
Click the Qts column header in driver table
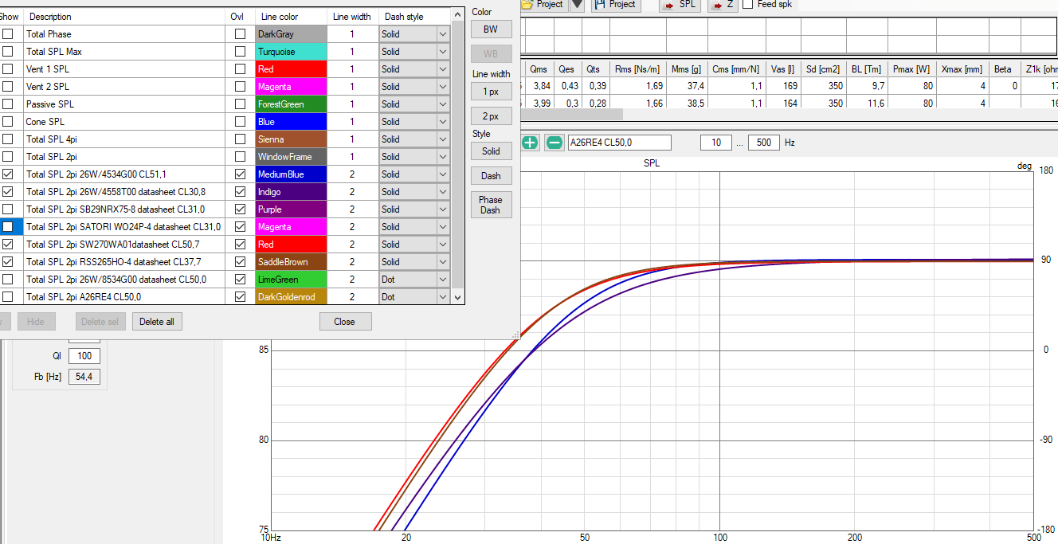(594, 69)
